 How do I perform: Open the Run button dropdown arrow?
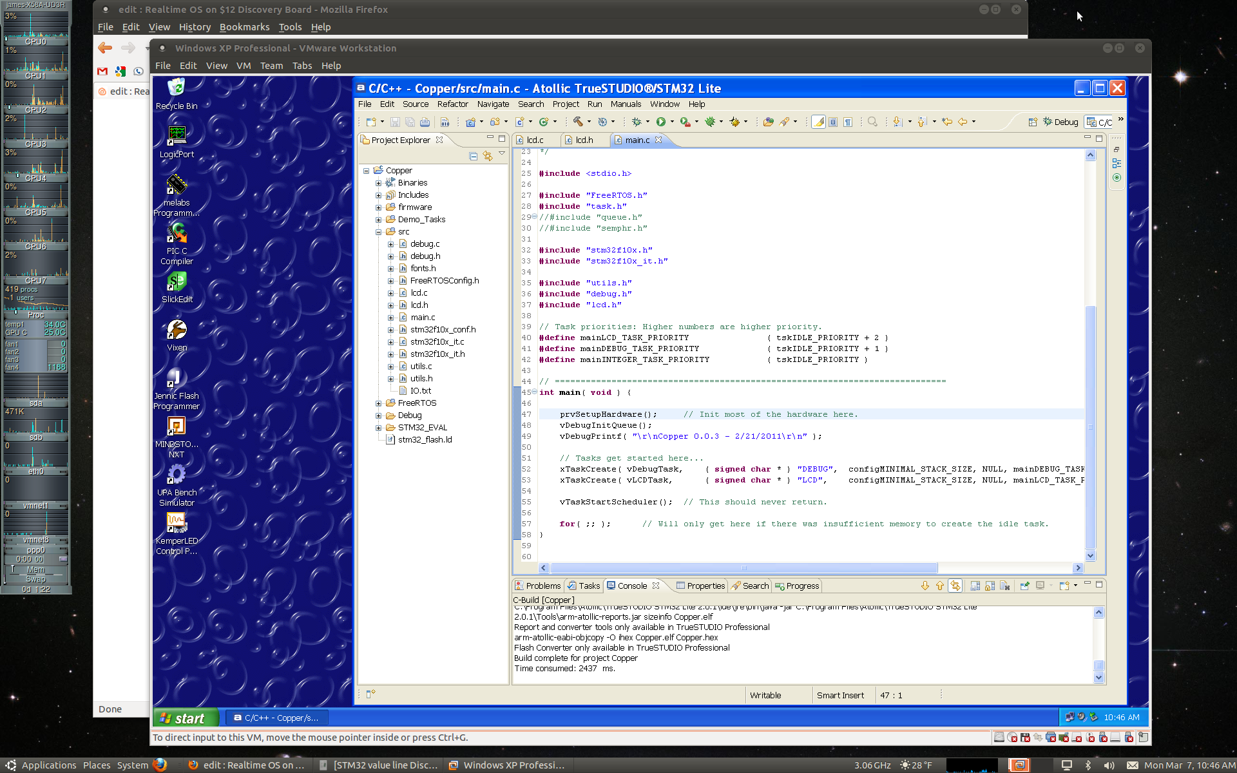point(672,122)
